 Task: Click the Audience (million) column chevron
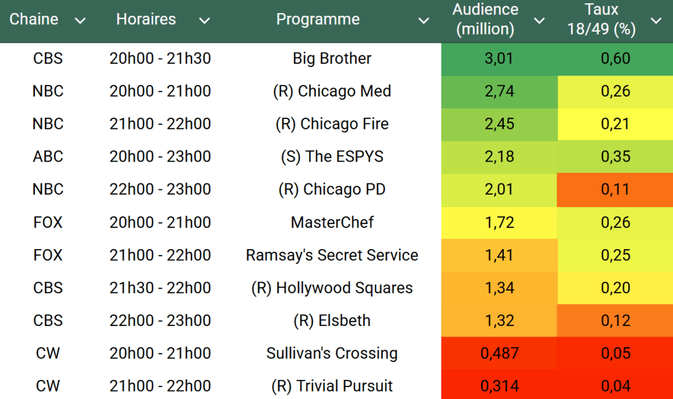(539, 21)
